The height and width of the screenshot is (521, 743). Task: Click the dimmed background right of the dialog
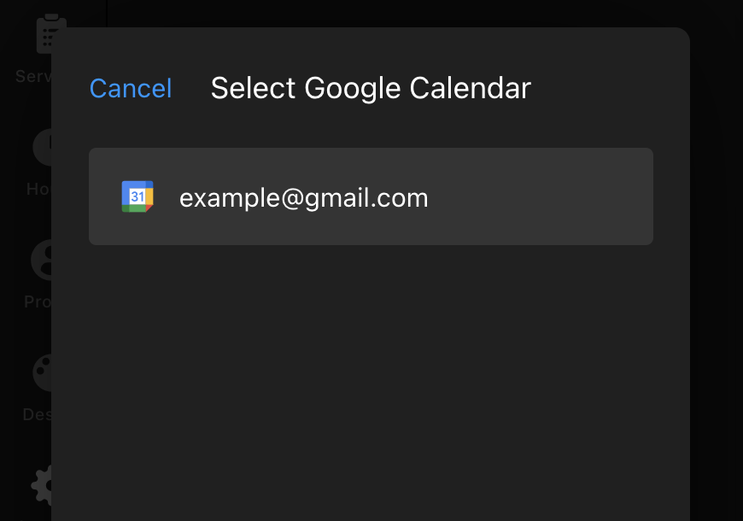[716, 256]
